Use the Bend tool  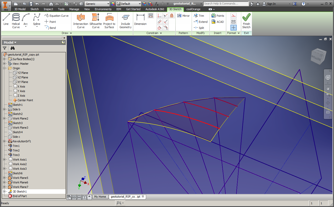[x=50, y=28]
